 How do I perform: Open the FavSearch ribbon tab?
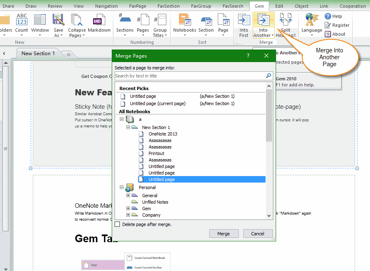coord(233,6)
